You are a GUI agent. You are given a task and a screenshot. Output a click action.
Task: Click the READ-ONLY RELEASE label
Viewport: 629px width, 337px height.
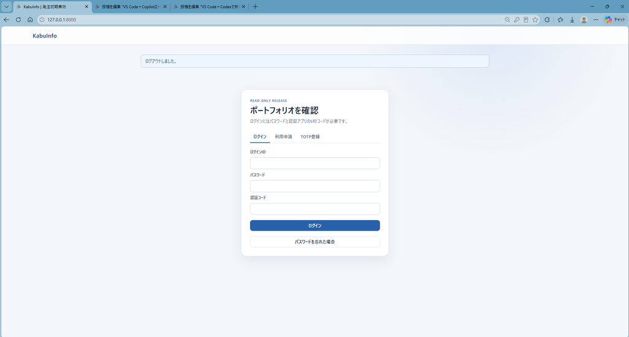tap(268, 101)
